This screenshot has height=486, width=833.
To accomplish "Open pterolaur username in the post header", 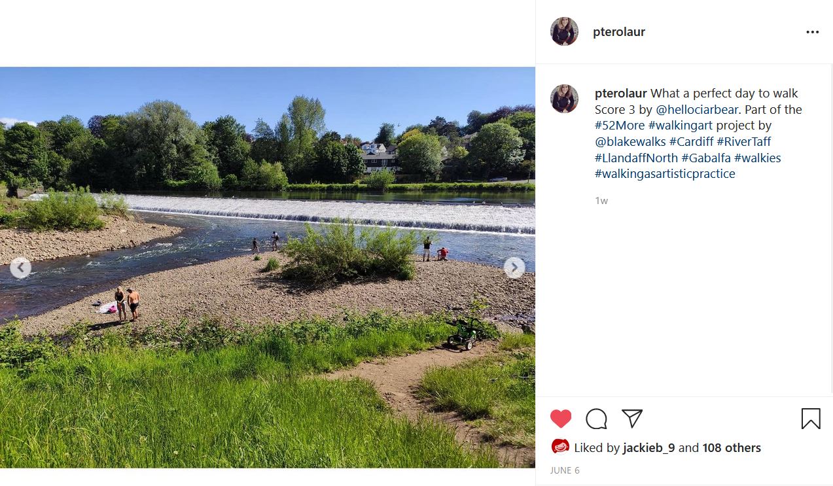I will tap(619, 32).
